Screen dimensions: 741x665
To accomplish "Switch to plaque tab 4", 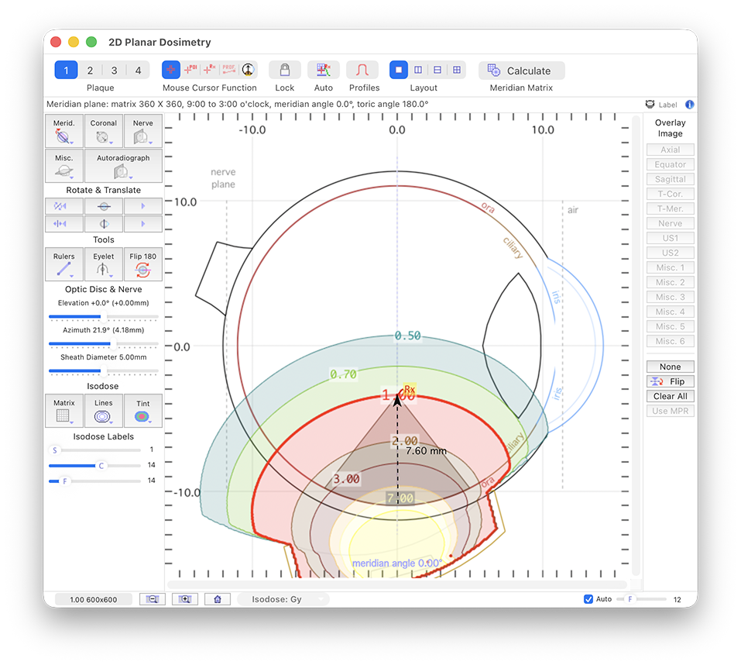I will point(138,71).
